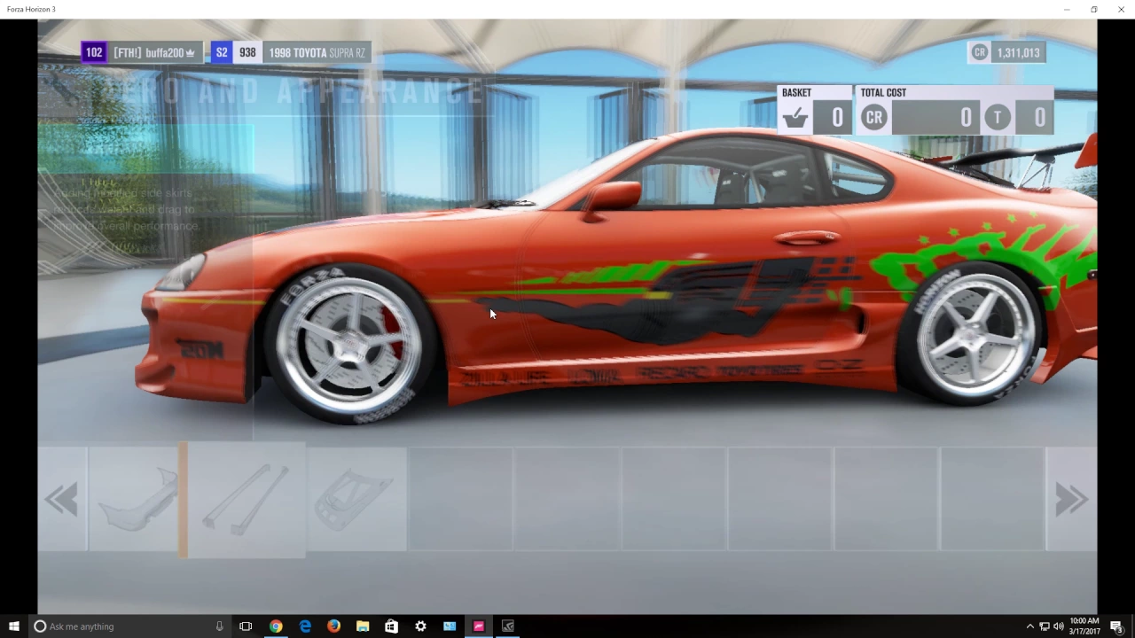The width and height of the screenshot is (1135, 638).
Task: Click the credits balance 1,311,013
Action: 1018,53
